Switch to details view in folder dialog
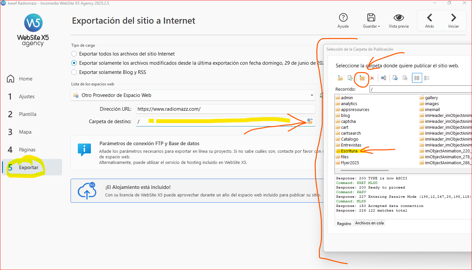The image size is (472, 270). point(427,78)
